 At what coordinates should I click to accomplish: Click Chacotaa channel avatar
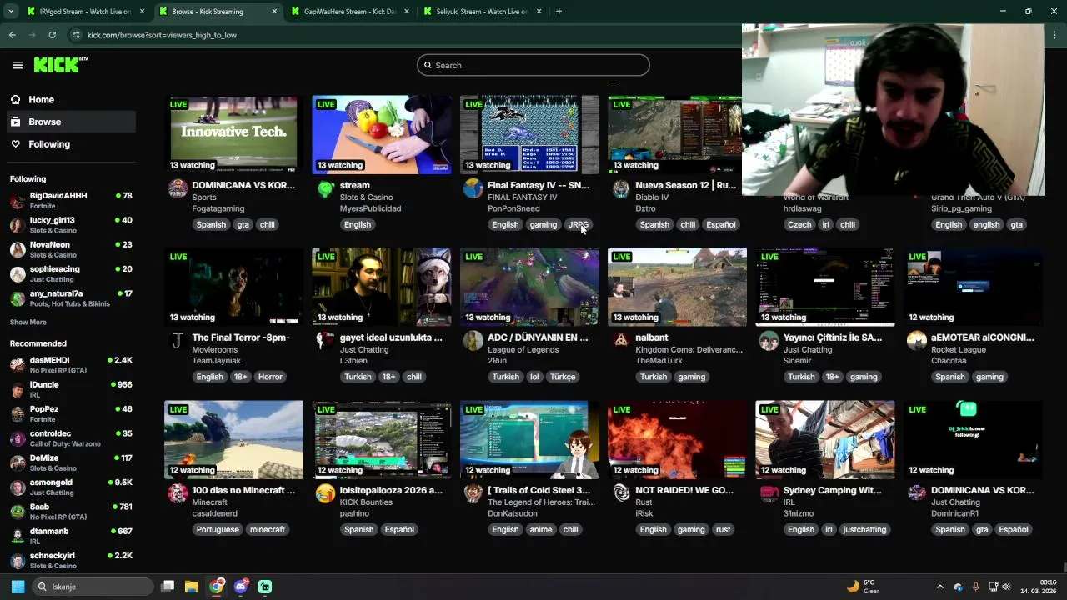click(x=917, y=340)
